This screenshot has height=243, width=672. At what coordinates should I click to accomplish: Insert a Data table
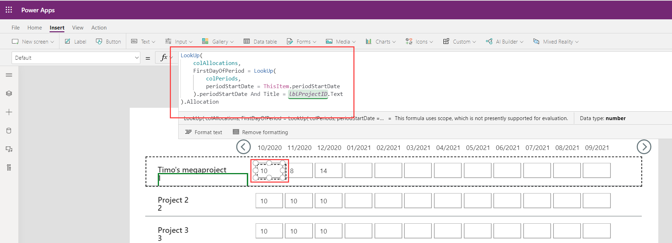pos(260,41)
